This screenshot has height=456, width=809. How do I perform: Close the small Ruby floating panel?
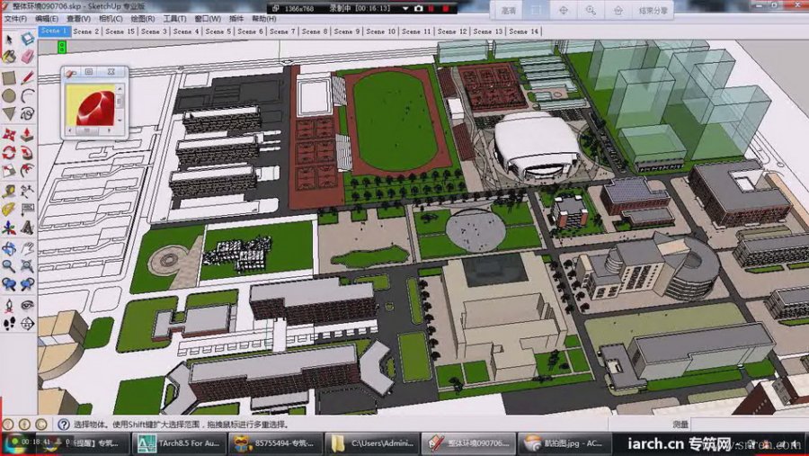pyautogui.click(x=111, y=72)
